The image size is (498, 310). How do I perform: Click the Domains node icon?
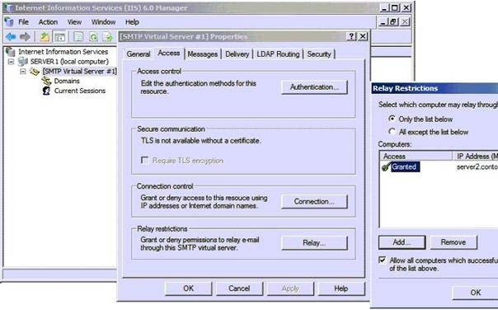[46, 81]
